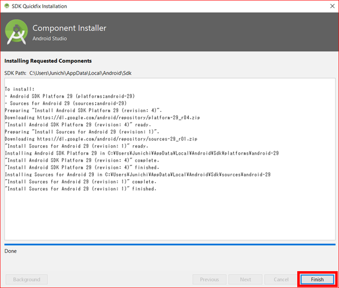Click the "Install Sources for Android 29" ready line

pyautogui.click(x=76, y=146)
